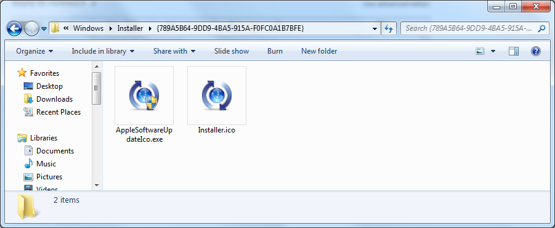Image resolution: width=555 pixels, height=228 pixels.
Task: Click the Refresh button
Action: pyautogui.click(x=389, y=29)
